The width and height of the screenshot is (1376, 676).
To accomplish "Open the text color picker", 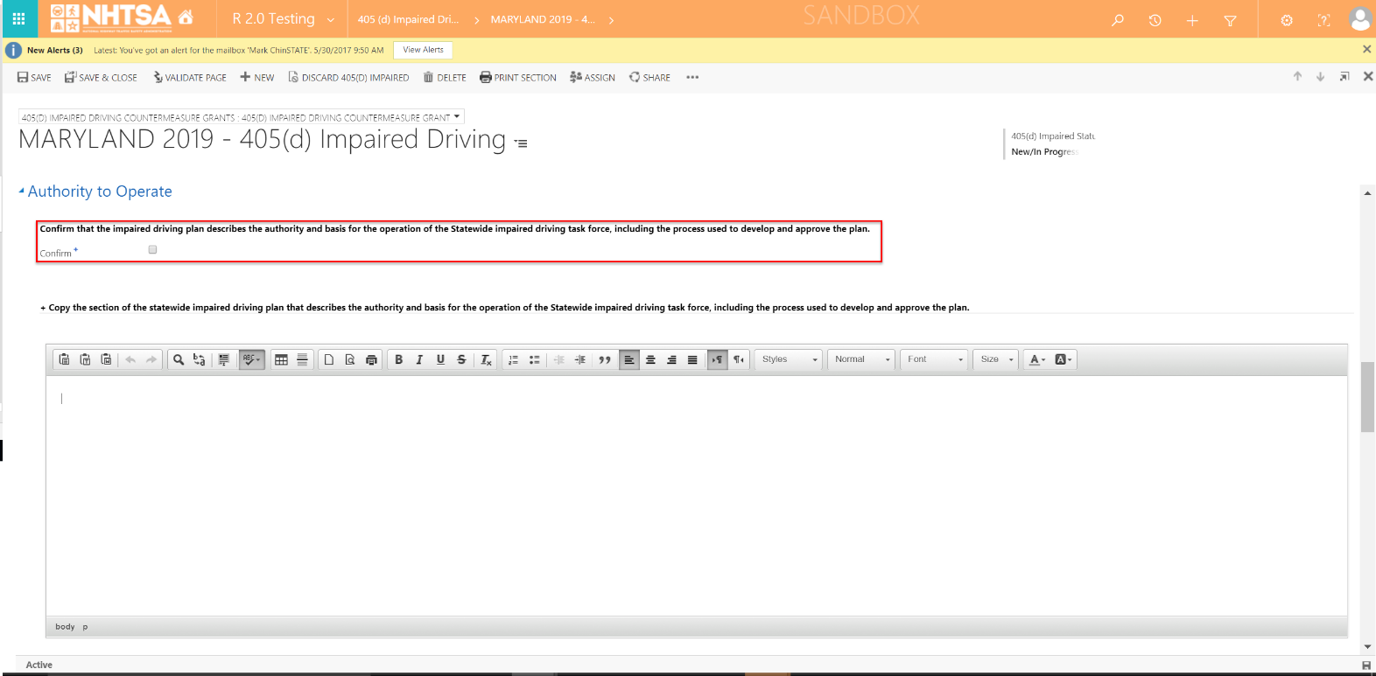I will pyautogui.click(x=1037, y=359).
